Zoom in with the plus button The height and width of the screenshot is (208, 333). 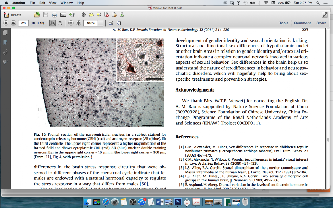79,23
